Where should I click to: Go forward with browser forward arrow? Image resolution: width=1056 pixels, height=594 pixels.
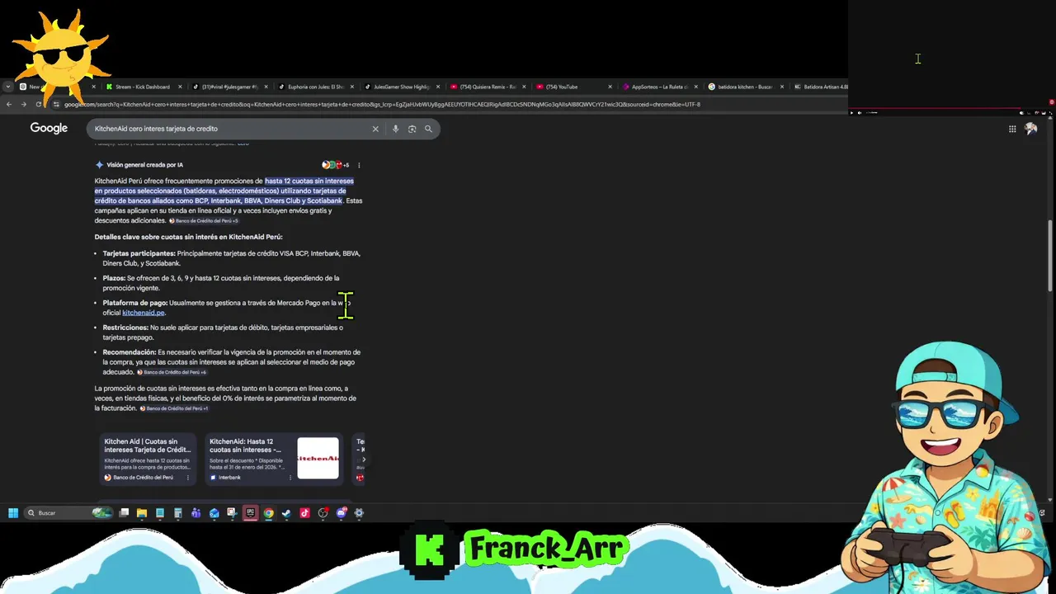coord(23,105)
